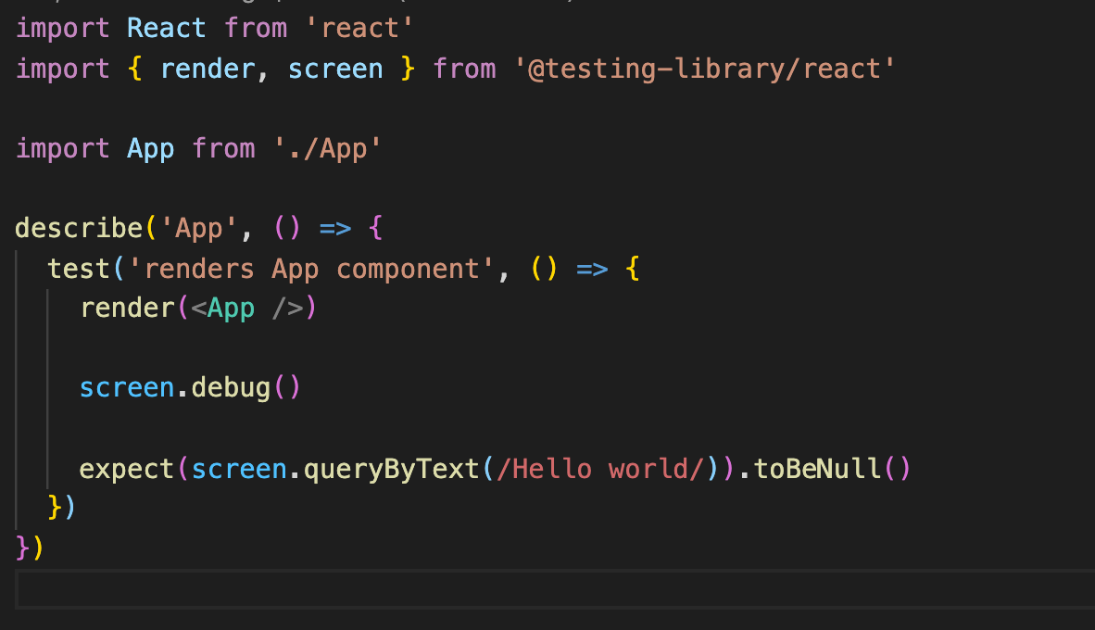Click the React import identifier
Screen dimensions: 1095x630
tap(165, 28)
